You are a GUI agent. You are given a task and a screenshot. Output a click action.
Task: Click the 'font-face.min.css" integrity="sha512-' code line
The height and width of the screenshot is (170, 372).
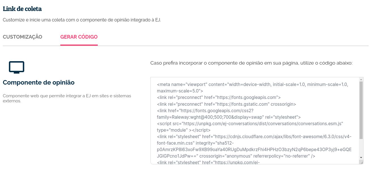[x=195, y=143]
